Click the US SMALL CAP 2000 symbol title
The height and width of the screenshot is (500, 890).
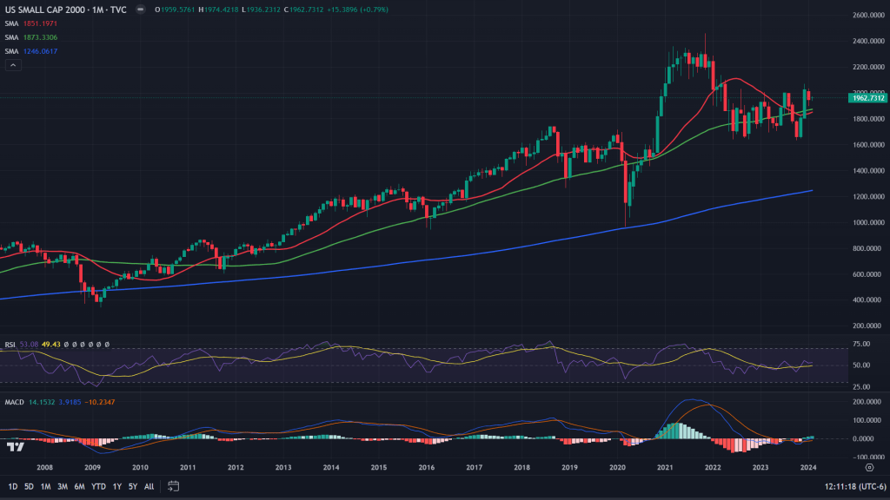54,10
